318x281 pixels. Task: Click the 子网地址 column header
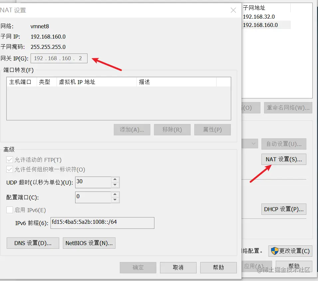[x=266, y=8]
